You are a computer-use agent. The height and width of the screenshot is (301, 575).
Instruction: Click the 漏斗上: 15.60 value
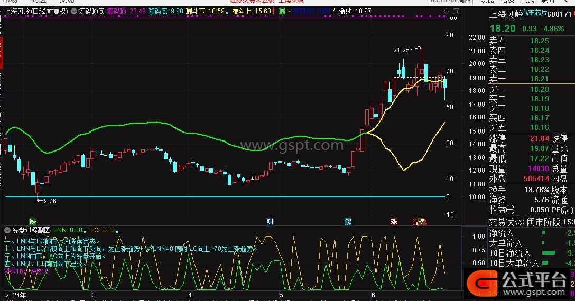253,12
